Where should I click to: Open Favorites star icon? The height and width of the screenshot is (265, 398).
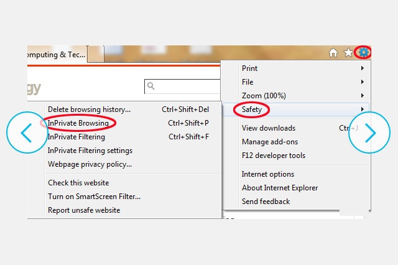(348, 53)
